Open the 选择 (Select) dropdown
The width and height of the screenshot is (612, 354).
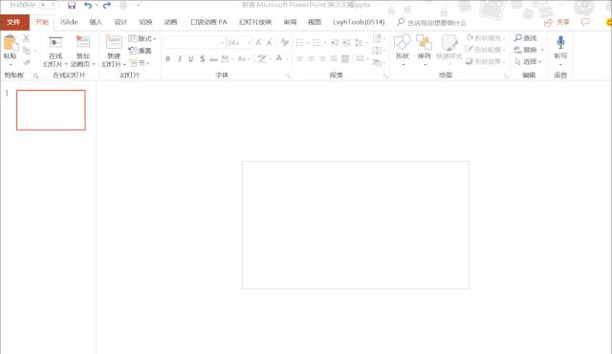pyautogui.click(x=528, y=61)
